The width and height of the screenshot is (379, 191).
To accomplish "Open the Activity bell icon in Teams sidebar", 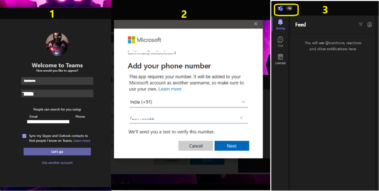I will (281, 25).
